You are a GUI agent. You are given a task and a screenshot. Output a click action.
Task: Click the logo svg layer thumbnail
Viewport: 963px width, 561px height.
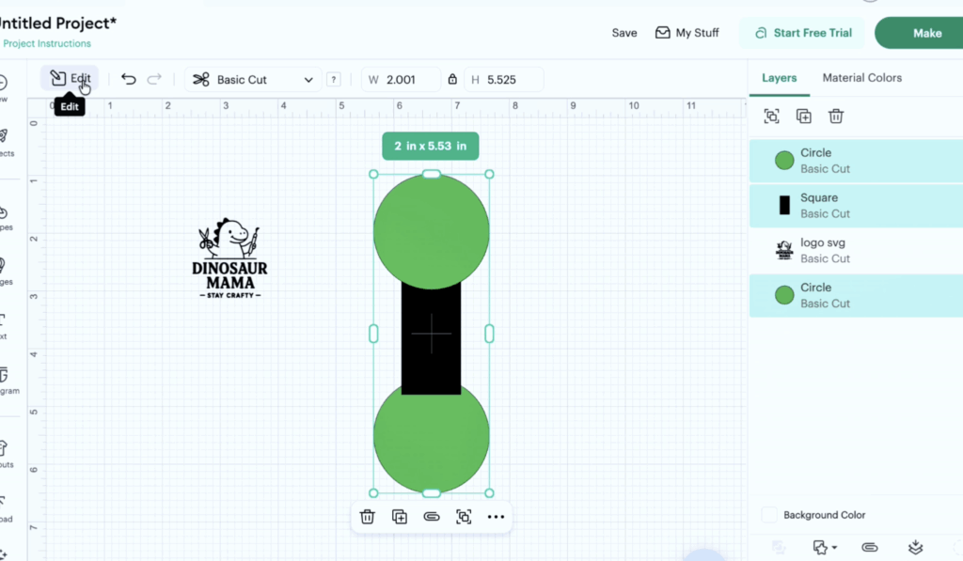(x=784, y=250)
